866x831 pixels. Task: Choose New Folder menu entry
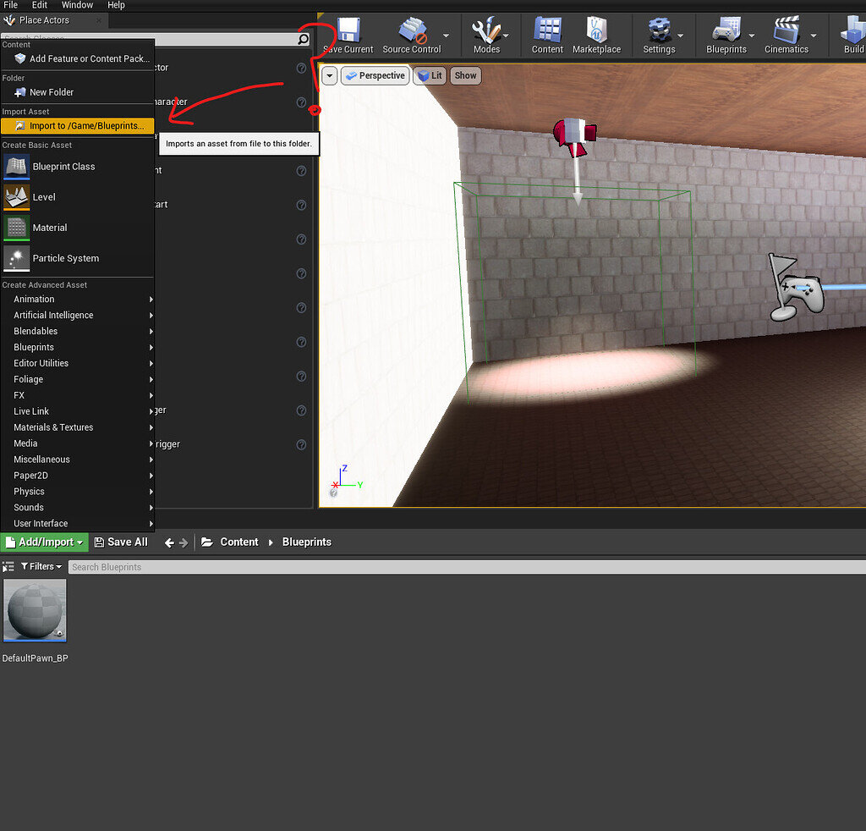click(77, 92)
